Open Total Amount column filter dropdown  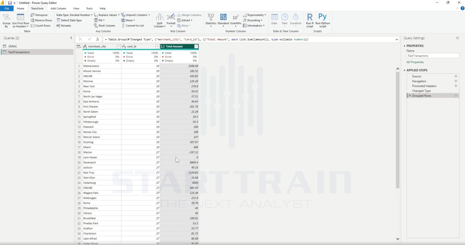click(196, 46)
